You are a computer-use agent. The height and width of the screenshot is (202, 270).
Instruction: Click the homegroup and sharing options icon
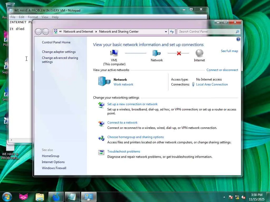101,138
